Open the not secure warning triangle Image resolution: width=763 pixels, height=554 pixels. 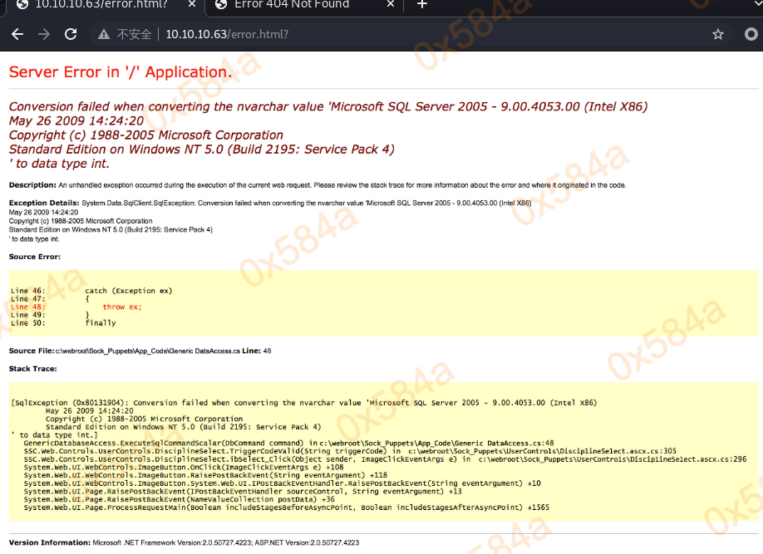pos(104,35)
